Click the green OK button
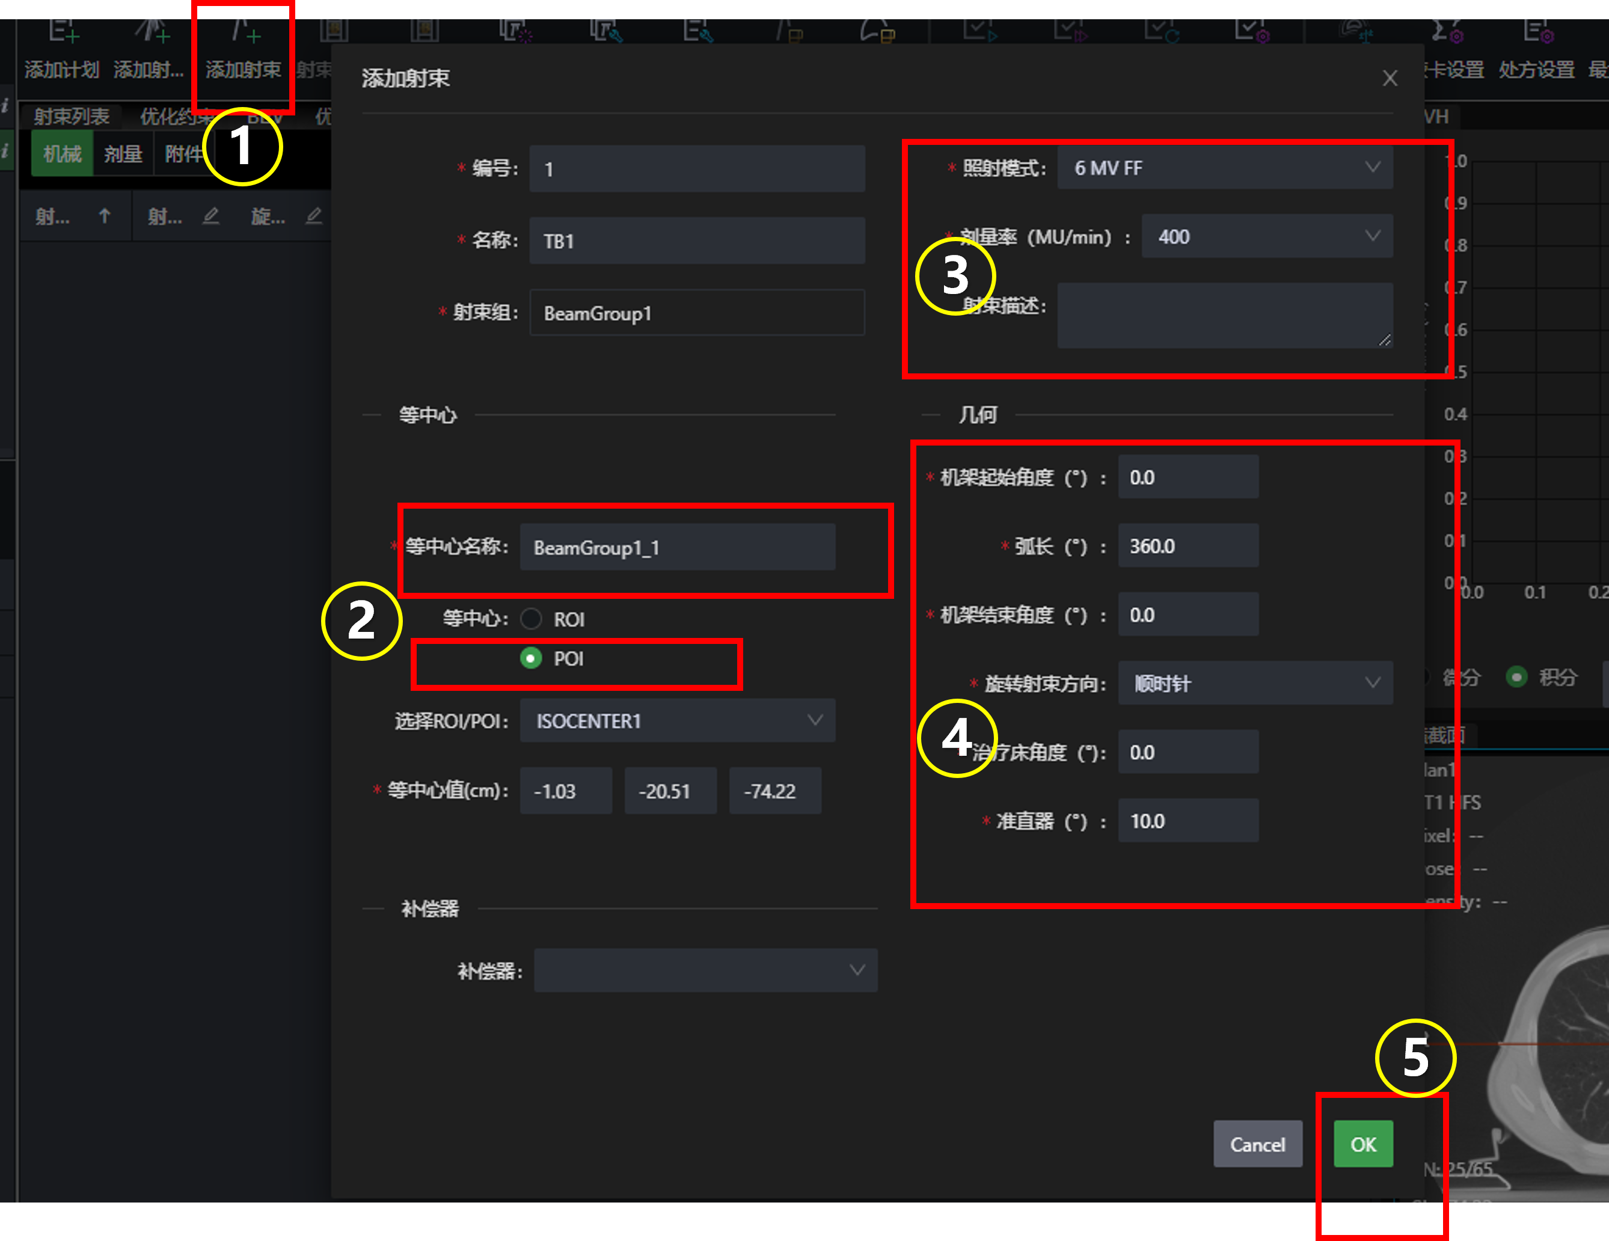Viewport: 1609px width, 1241px height. (1363, 1144)
